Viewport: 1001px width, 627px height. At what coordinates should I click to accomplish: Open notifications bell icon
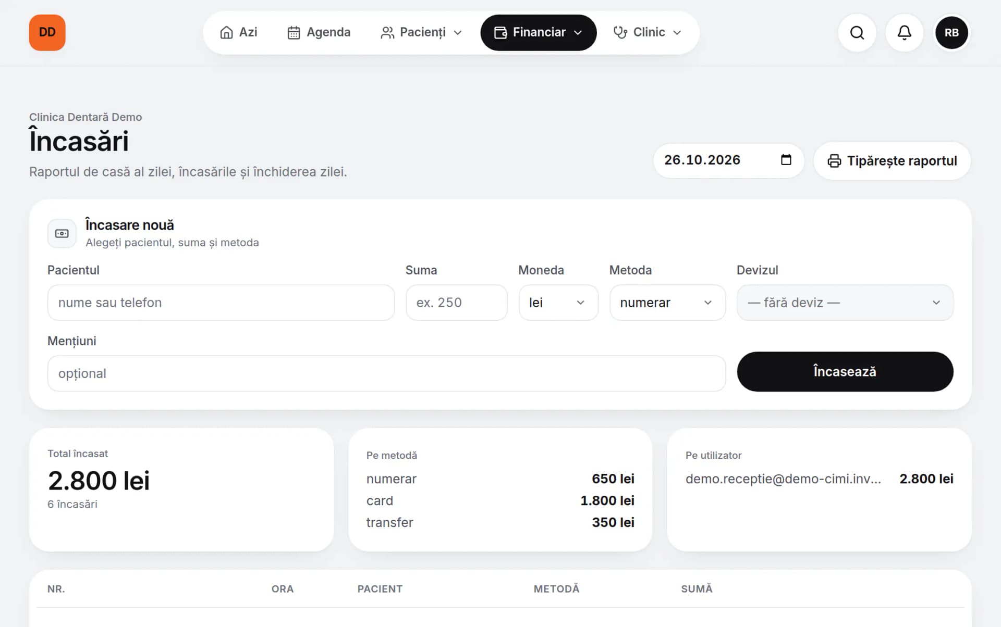pyautogui.click(x=904, y=33)
